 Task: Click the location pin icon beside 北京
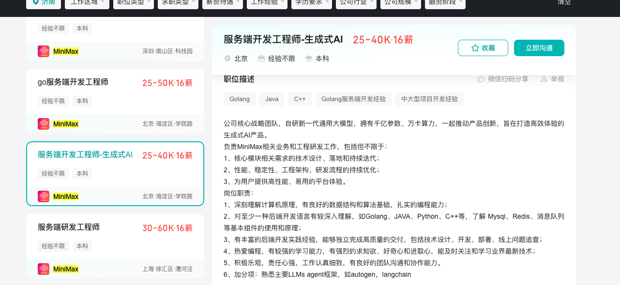click(x=227, y=59)
